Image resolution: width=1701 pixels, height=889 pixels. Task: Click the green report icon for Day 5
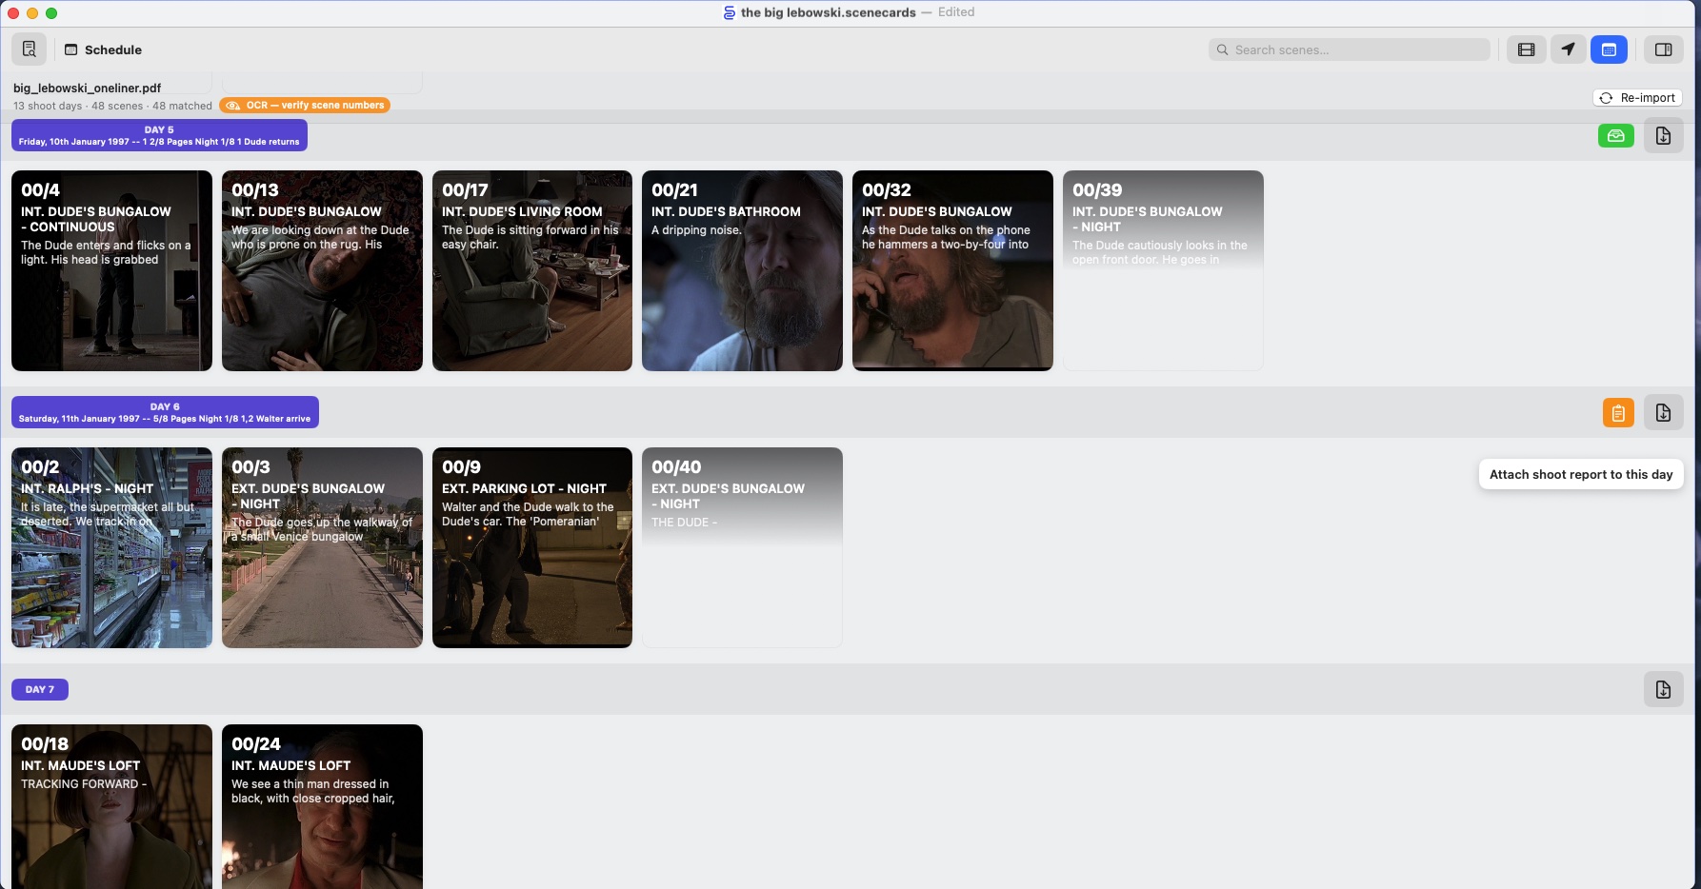click(x=1616, y=136)
